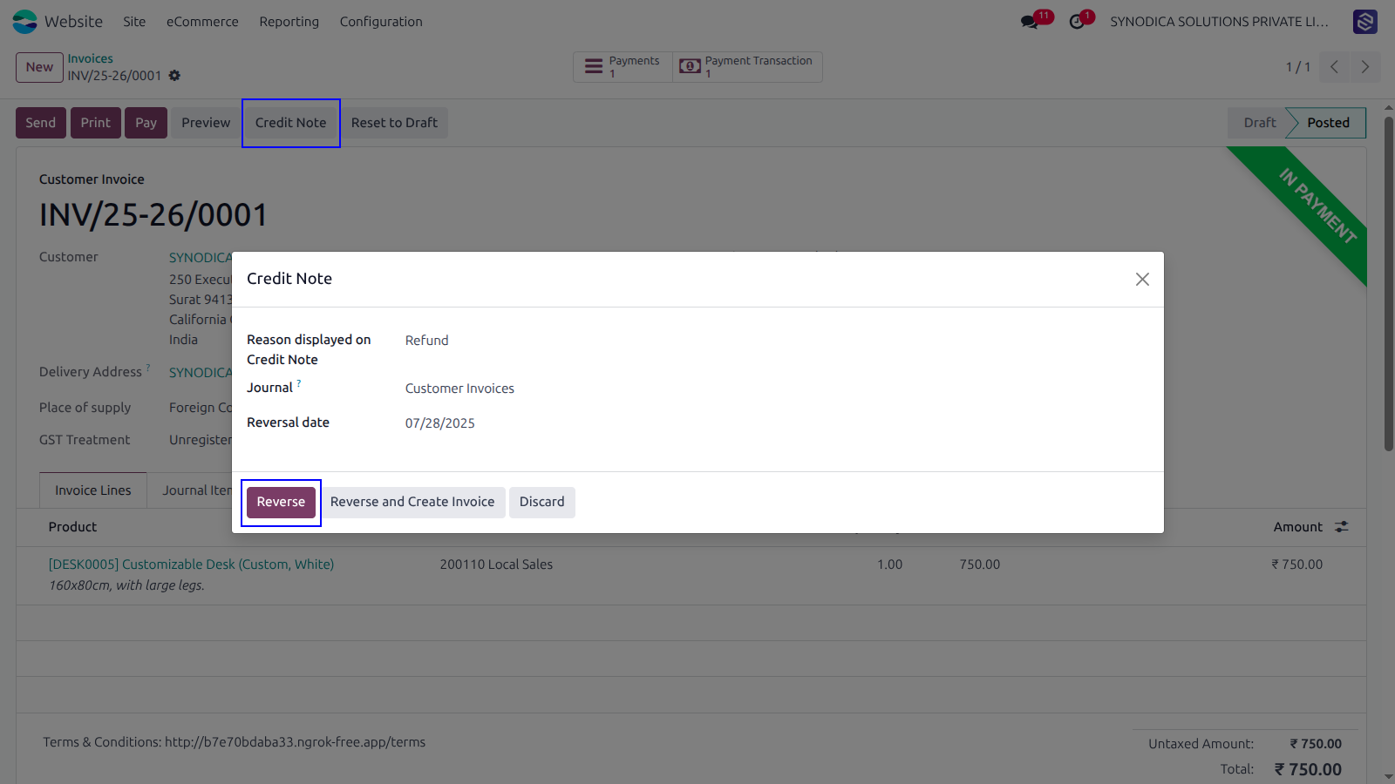Click the Preview button
This screenshot has height=784, width=1395.
(206, 123)
